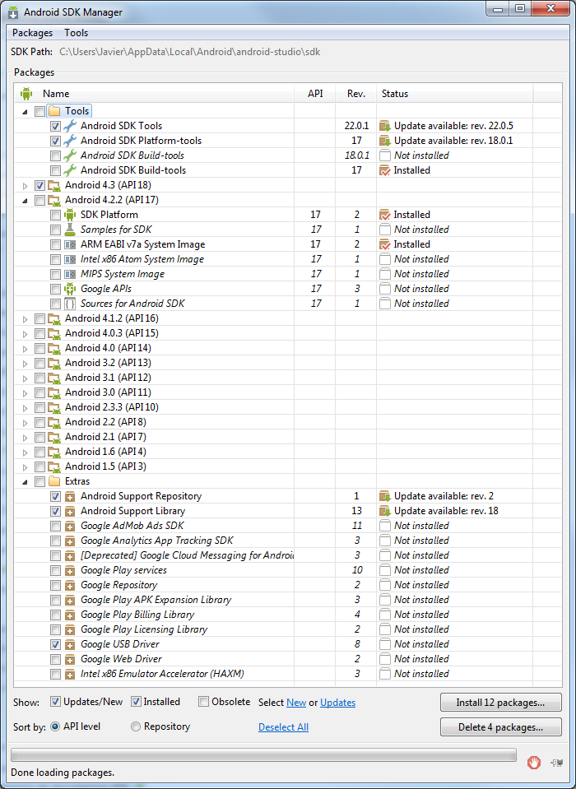Collapse the Extras group

(x=26, y=482)
